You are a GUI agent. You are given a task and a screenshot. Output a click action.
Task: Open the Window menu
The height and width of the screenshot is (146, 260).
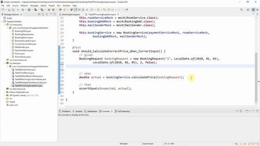(67, 6)
